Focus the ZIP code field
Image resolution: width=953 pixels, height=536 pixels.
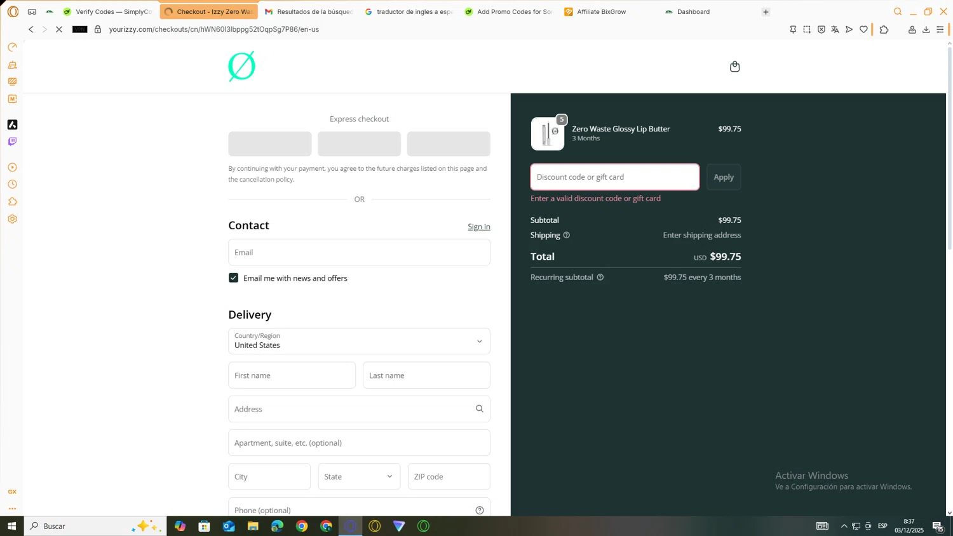coord(449,476)
